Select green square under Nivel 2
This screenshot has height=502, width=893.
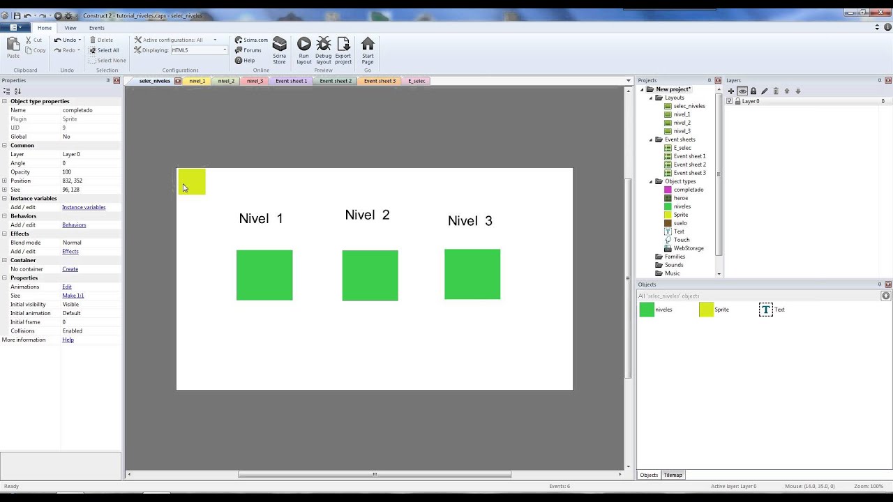(370, 275)
